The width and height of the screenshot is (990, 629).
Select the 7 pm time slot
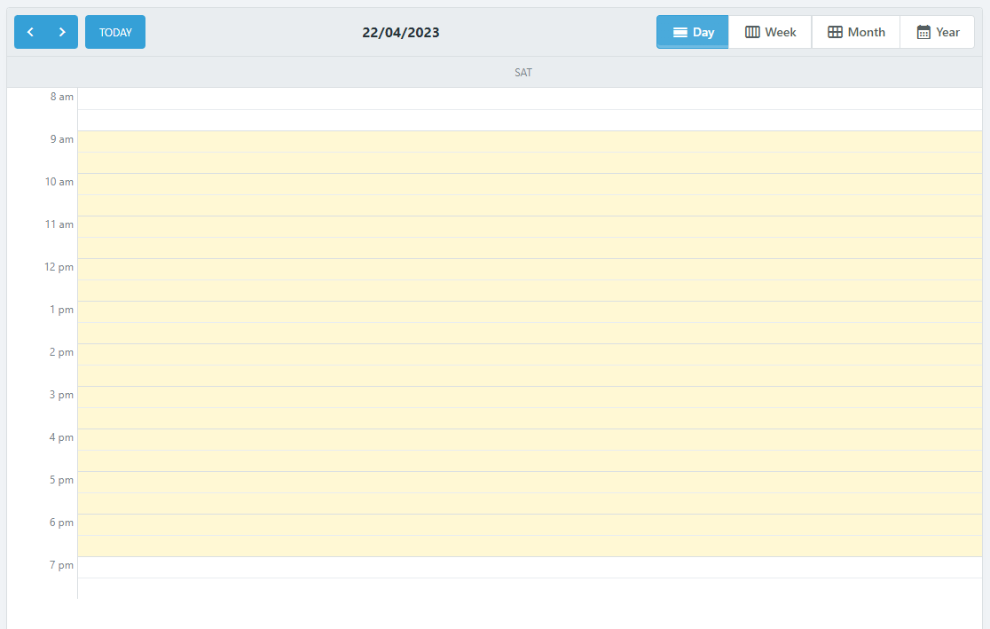point(530,568)
